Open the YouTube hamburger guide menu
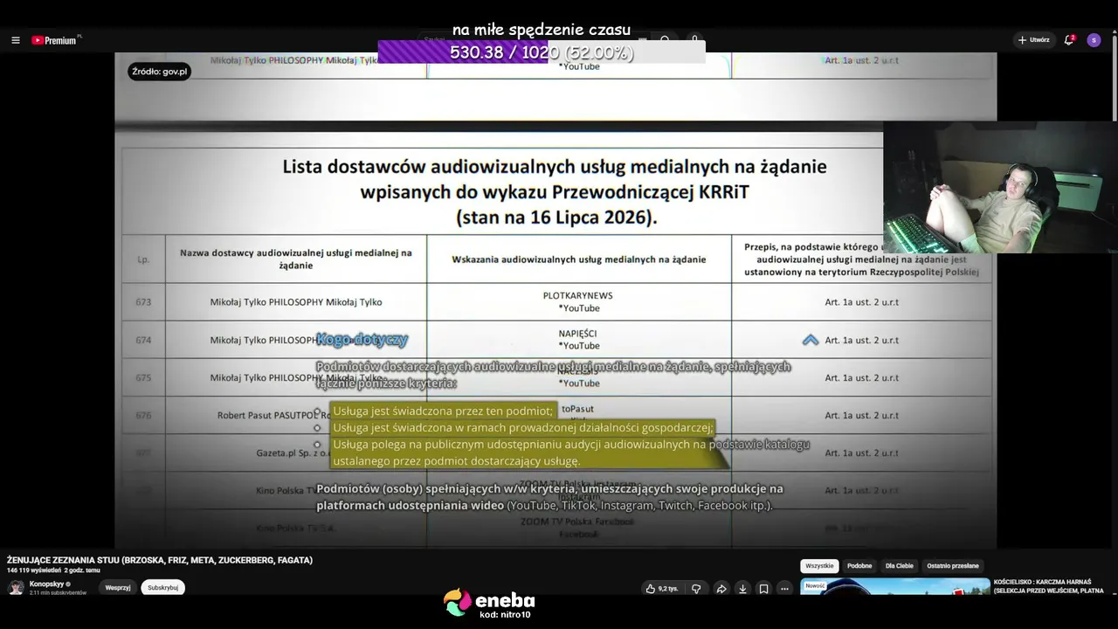The image size is (1118, 629). [x=16, y=40]
